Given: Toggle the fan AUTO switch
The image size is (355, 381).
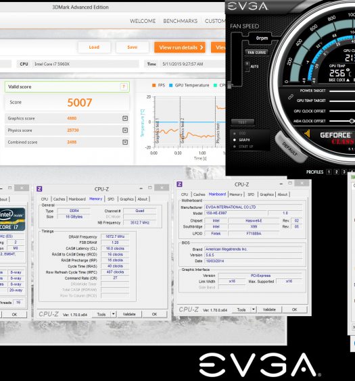Looking at the screenshot, I should [247, 66].
